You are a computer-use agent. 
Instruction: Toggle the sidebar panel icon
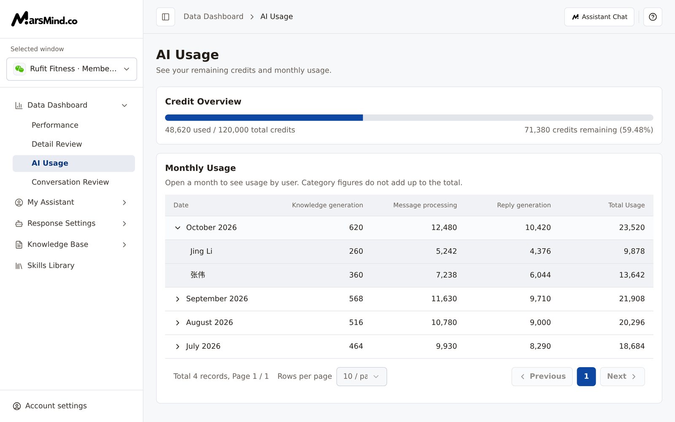click(165, 17)
